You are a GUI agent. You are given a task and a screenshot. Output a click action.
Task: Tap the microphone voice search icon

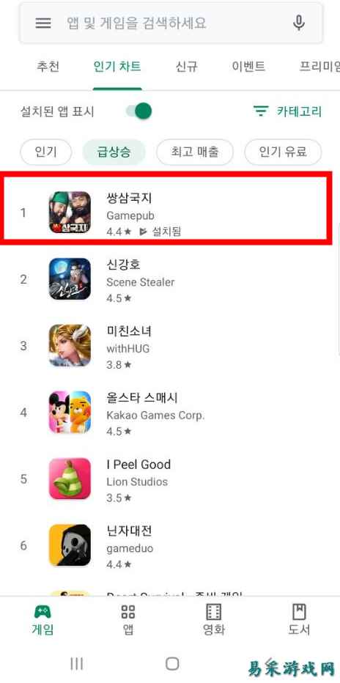[299, 23]
